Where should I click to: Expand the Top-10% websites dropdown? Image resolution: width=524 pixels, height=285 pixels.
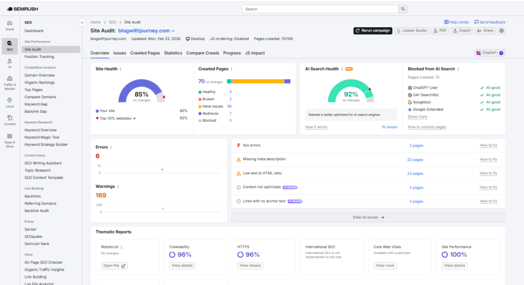click(118, 118)
